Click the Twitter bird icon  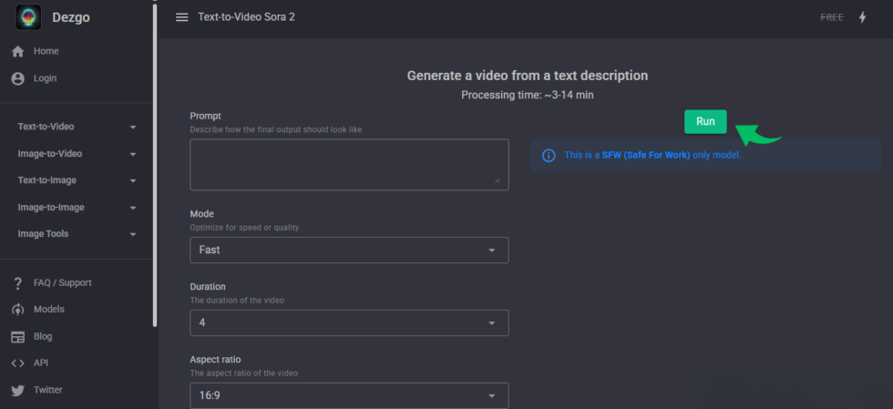click(x=18, y=390)
